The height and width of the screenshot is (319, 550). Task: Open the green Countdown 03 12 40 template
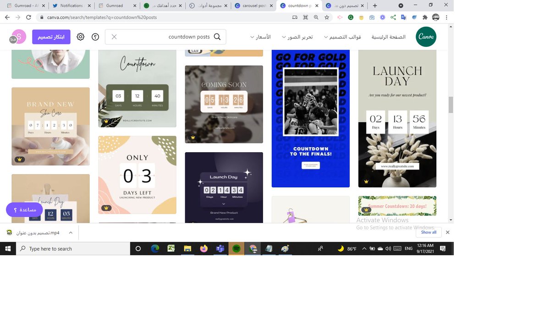[x=137, y=88]
